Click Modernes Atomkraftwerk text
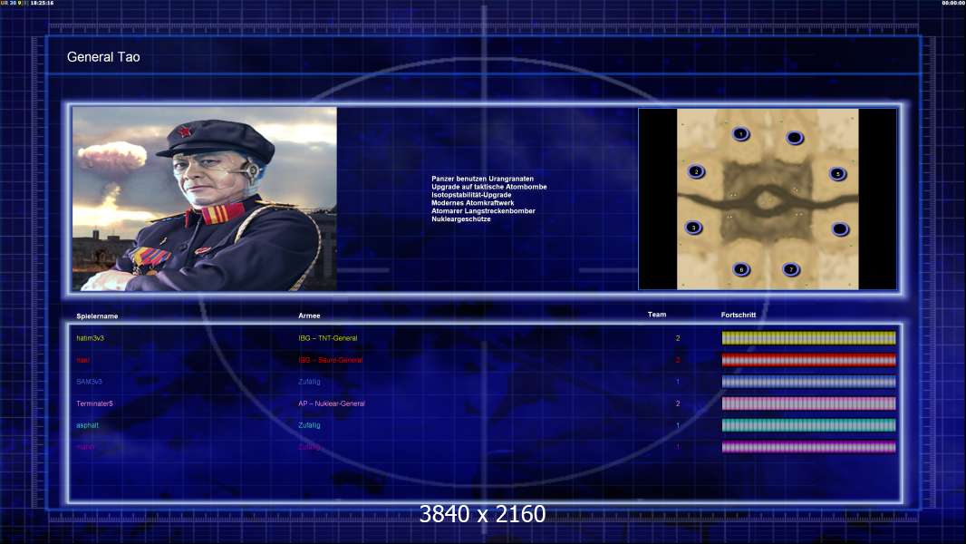966x544 pixels. click(x=472, y=203)
